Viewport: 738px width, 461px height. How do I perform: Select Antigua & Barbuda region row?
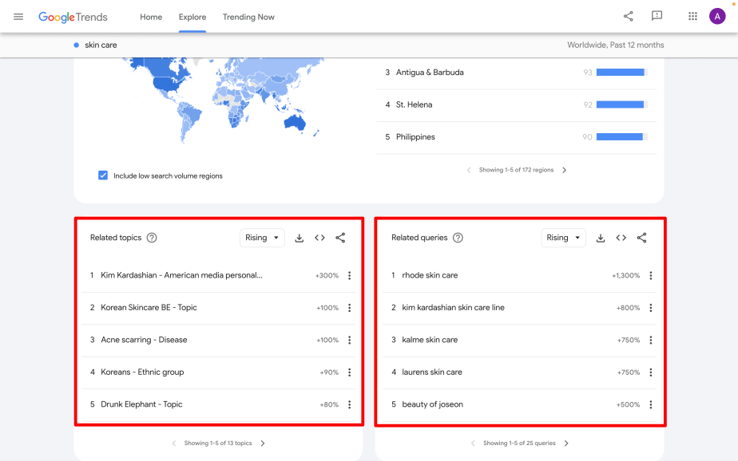[516, 73]
